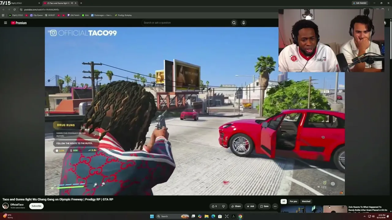
Task: Open the volume control in system tray
Action: pos(373,216)
